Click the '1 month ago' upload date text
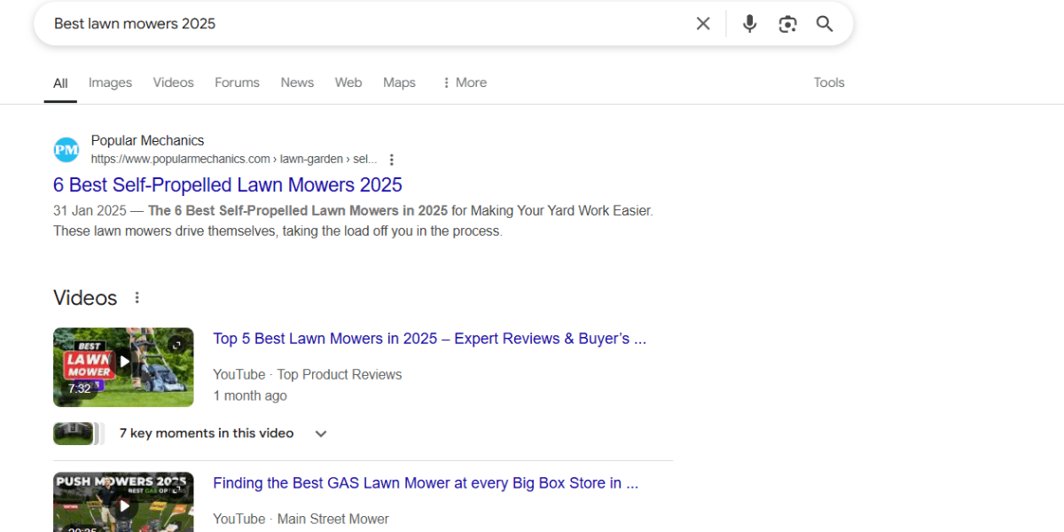Screen dimensions: 1064x532 pyautogui.click(x=249, y=395)
